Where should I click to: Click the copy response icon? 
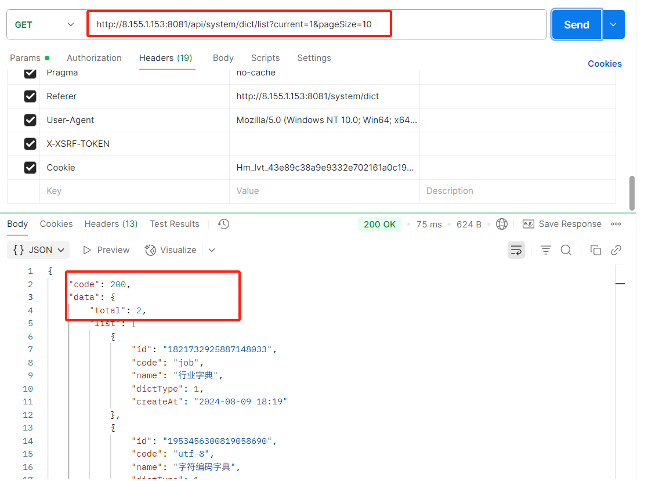596,250
